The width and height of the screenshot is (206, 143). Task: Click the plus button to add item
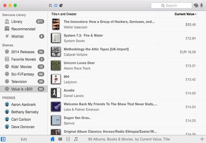pyautogui.click(x=202, y=139)
